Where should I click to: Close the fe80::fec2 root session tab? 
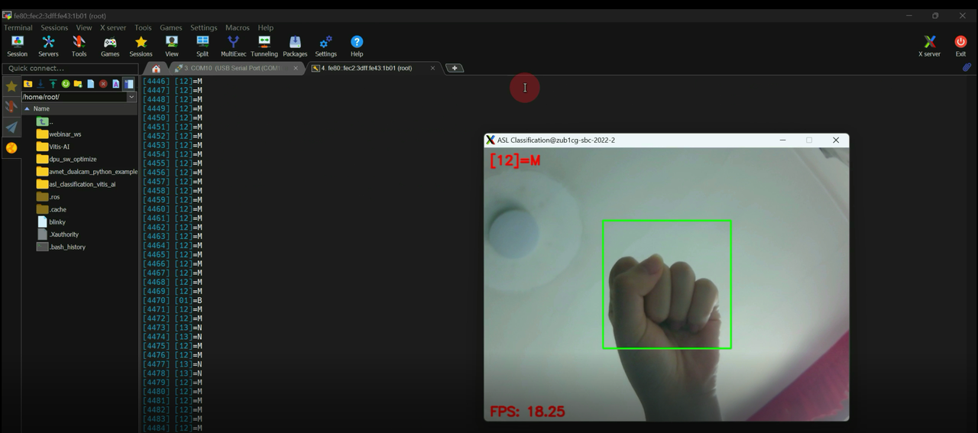(432, 68)
